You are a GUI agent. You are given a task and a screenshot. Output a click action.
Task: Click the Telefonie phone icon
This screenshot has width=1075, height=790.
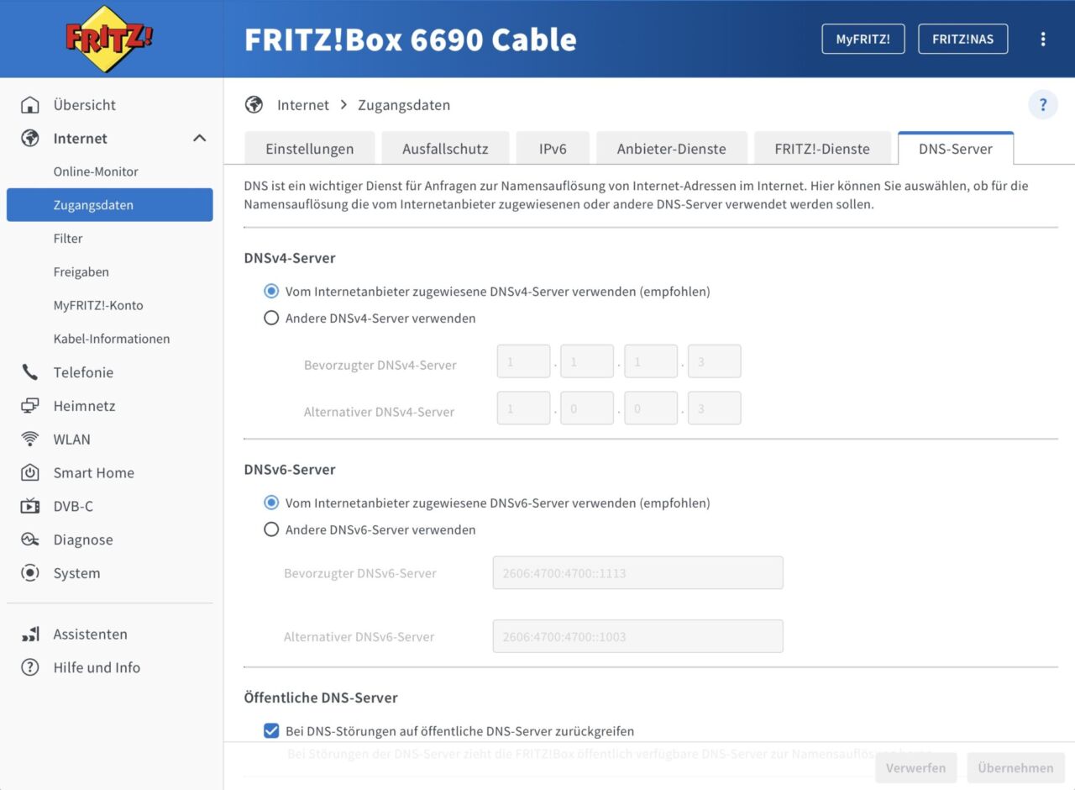click(30, 372)
